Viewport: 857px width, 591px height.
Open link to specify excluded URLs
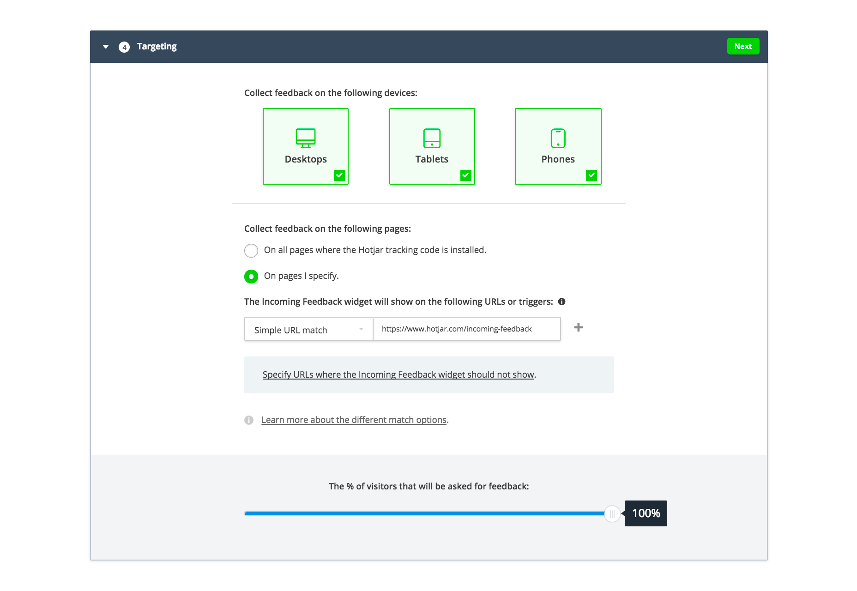[398, 374]
